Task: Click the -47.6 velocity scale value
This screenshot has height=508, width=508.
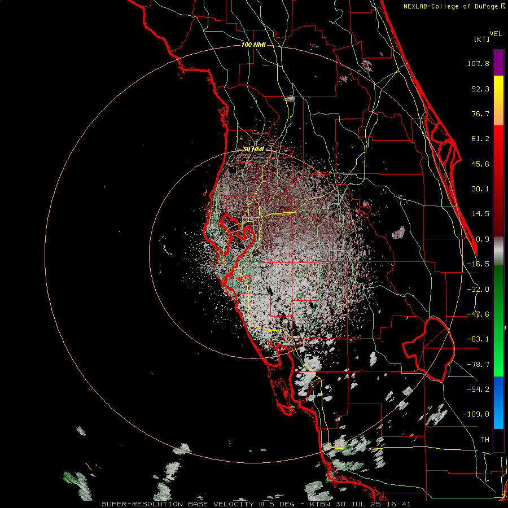Action: (x=478, y=314)
